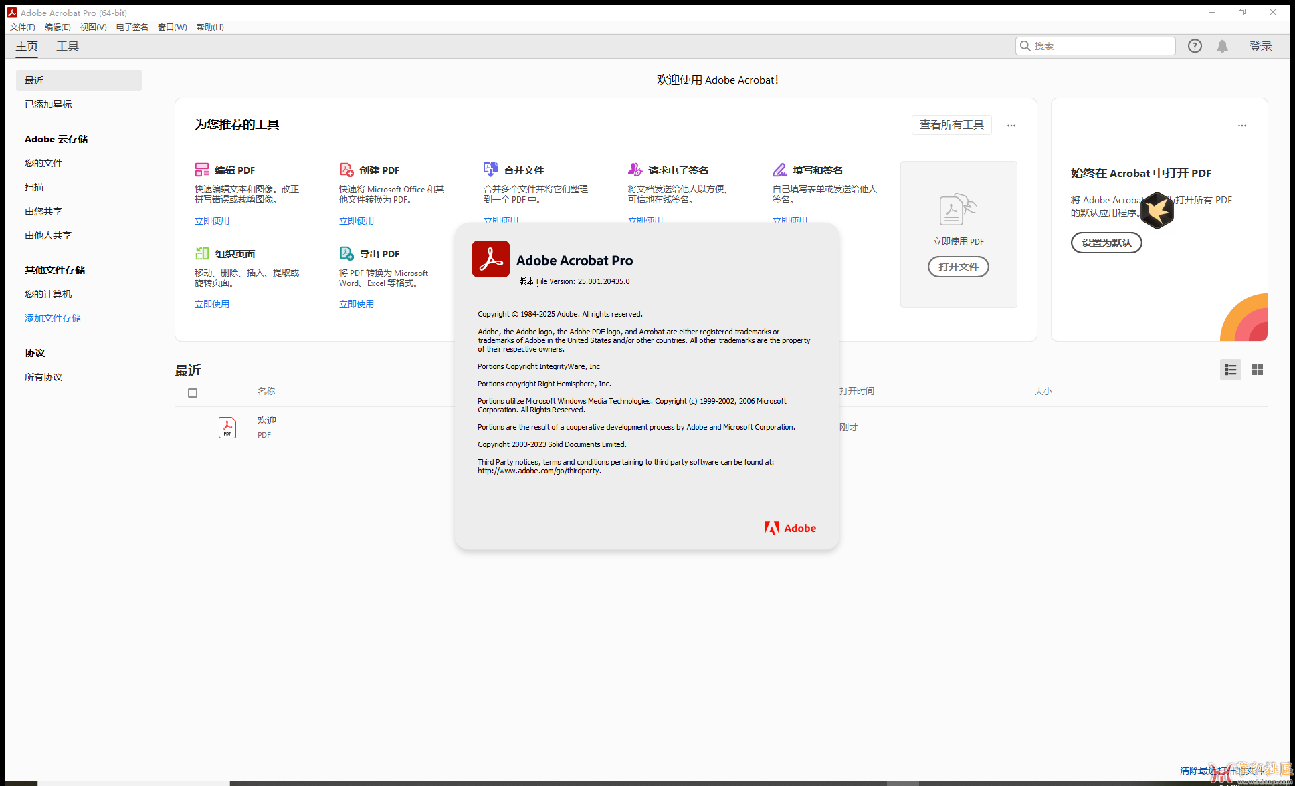The width and height of the screenshot is (1295, 786).
Task: Tick the select-all checkbox in recent list
Action: pyautogui.click(x=193, y=393)
